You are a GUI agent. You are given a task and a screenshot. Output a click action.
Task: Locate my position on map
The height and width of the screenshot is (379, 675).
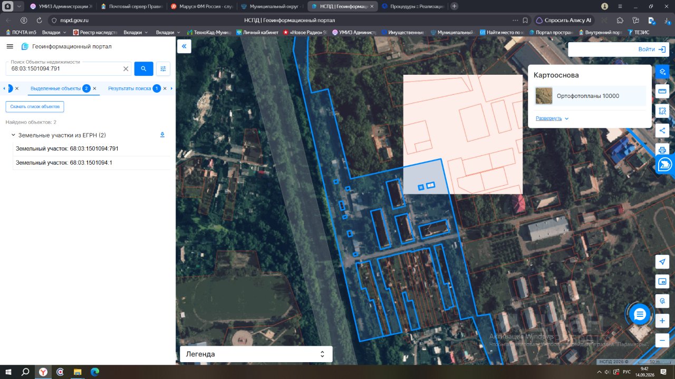(662, 262)
